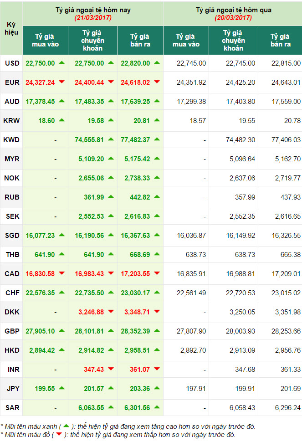Click the up arrow beside NOK 2,655.06
The height and width of the screenshot is (442, 302).
coord(111,178)
